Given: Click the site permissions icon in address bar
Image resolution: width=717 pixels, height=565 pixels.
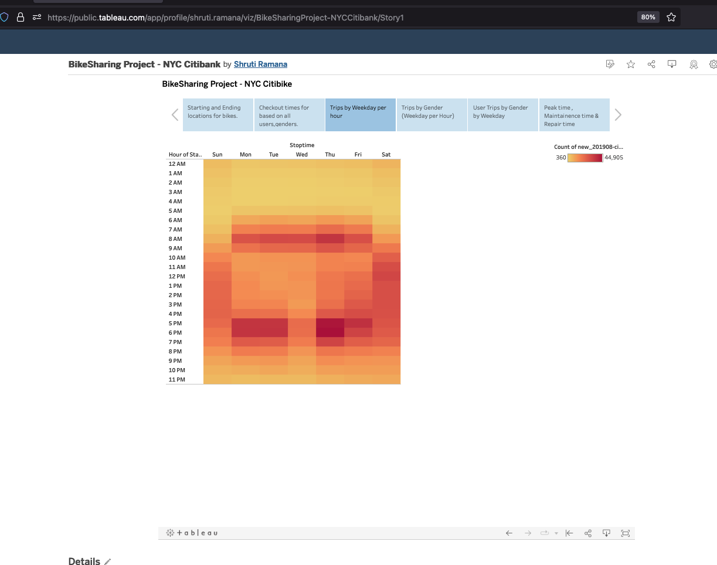Looking at the screenshot, I should coord(36,18).
